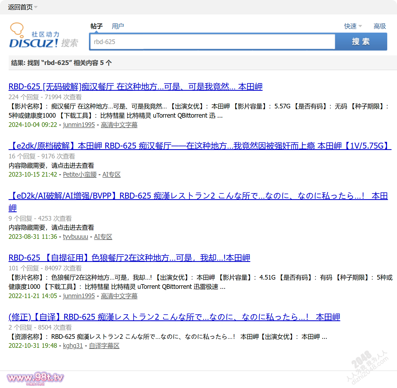Image resolution: width=397 pixels, height=388 pixels.
Task: View profile of author tyvbuuuu
Action: (x=75, y=237)
